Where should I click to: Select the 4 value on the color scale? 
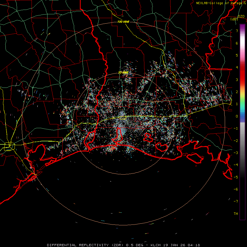click(237, 68)
